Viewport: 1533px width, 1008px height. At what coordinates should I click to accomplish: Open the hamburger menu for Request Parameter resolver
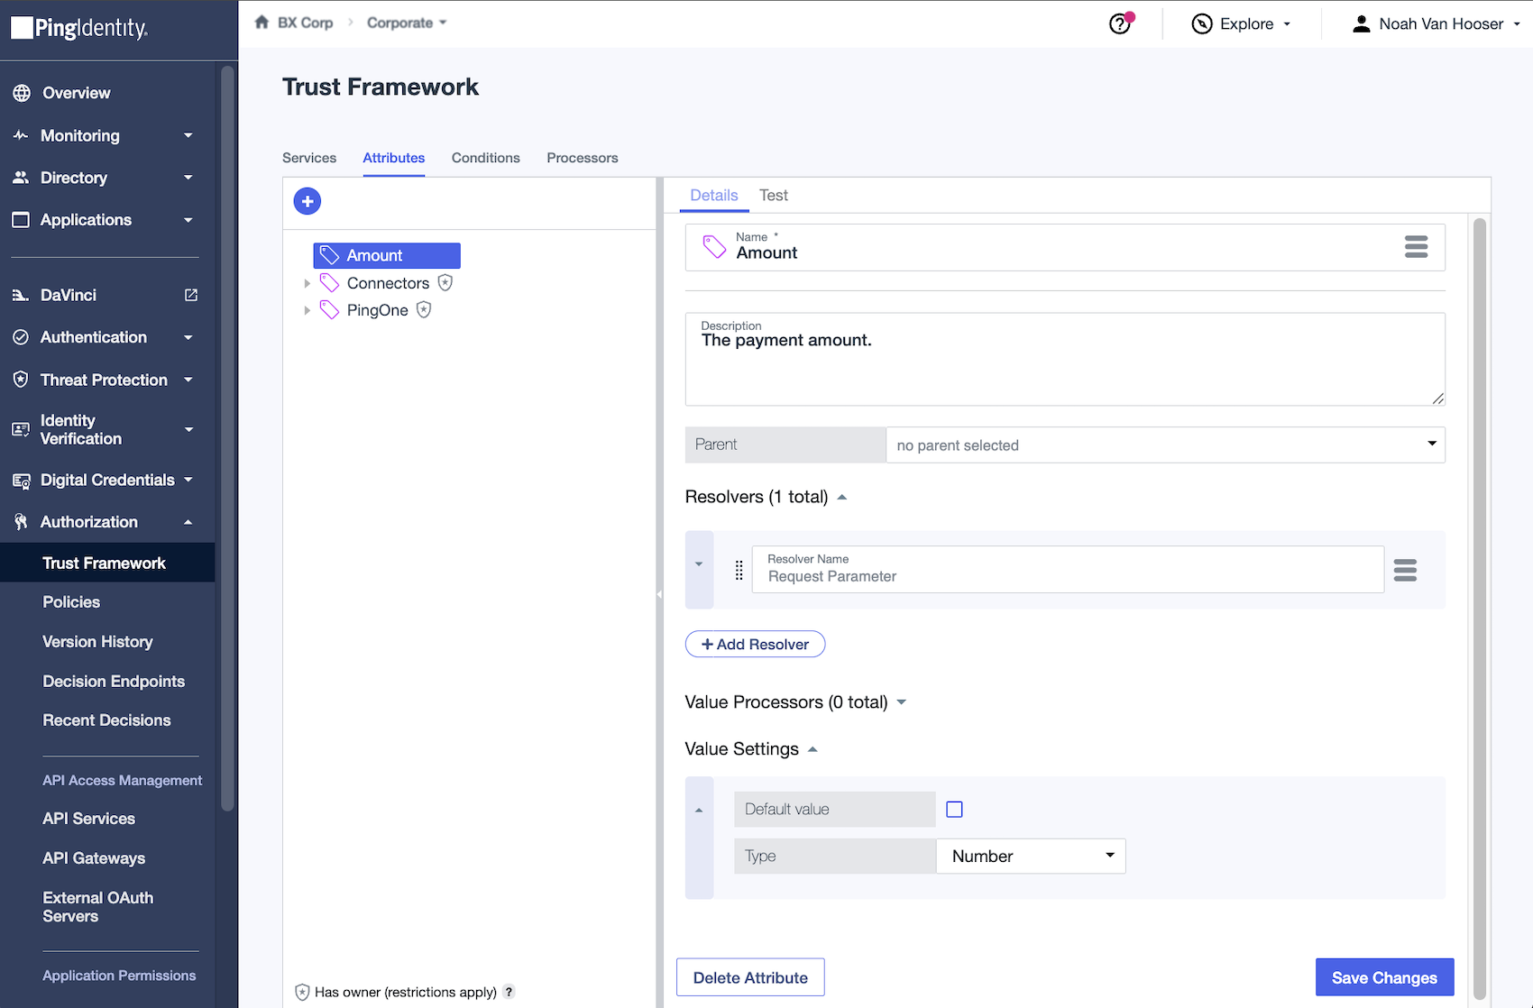[1405, 570]
